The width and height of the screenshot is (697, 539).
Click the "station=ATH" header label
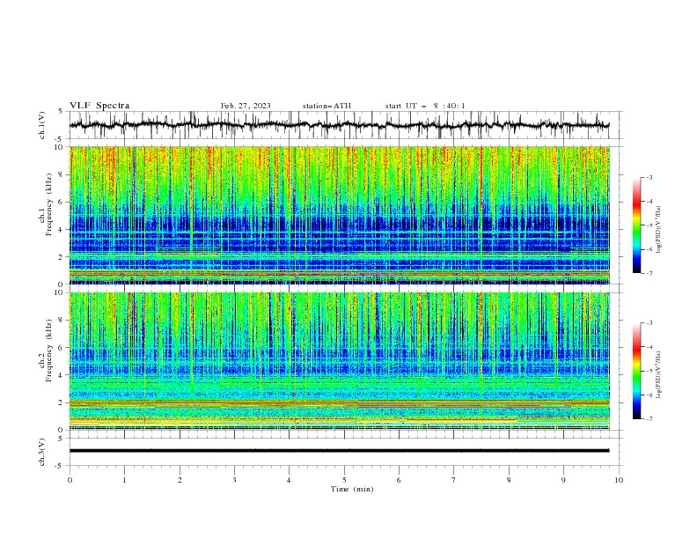pyautogui.click(x=326, y=106)
